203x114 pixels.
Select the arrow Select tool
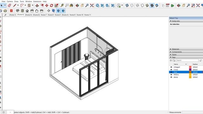(x=2, y=5)
